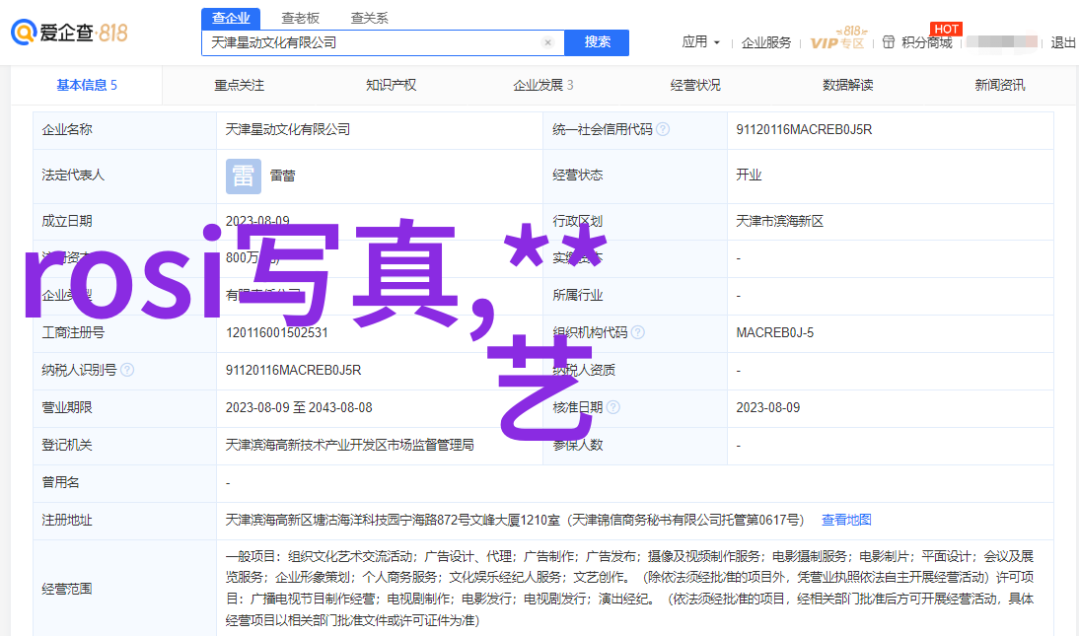1079x636 pixels.
Task: Open 企业服务 link in header
Action: coord(766,42)
